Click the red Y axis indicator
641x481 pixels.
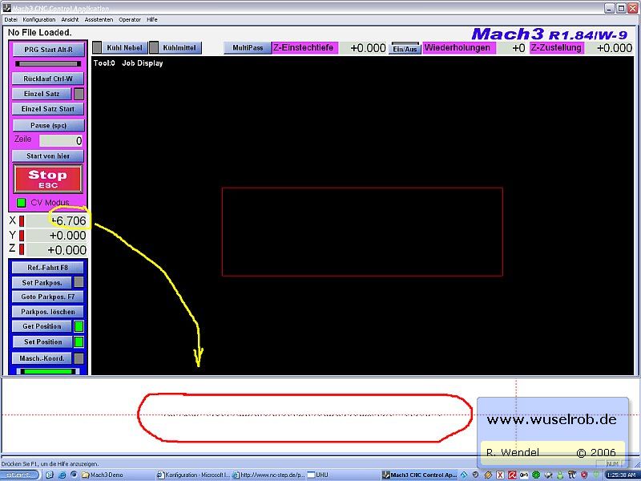point(22,235)
